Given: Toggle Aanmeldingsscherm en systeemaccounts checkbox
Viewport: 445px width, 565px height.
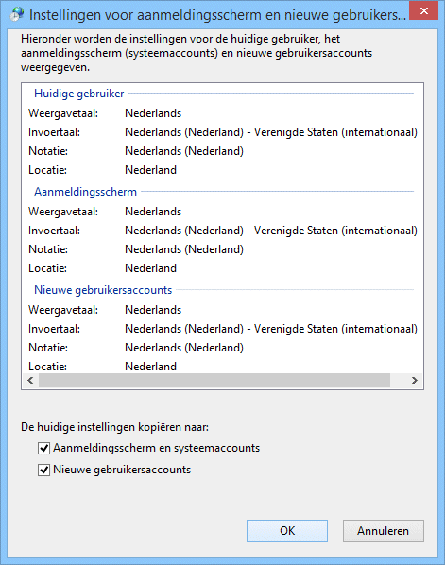Looking at the screenshot, I should 43,448.
